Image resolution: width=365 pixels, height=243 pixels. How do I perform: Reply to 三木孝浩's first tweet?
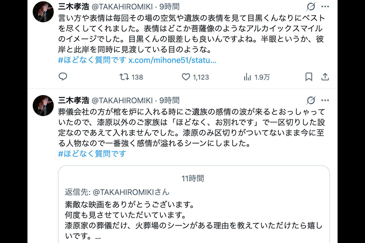[63, 77]
